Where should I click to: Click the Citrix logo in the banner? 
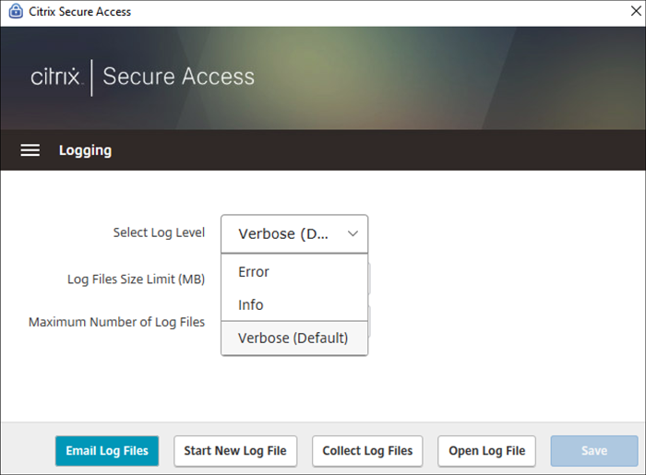[x=57, y=77]
